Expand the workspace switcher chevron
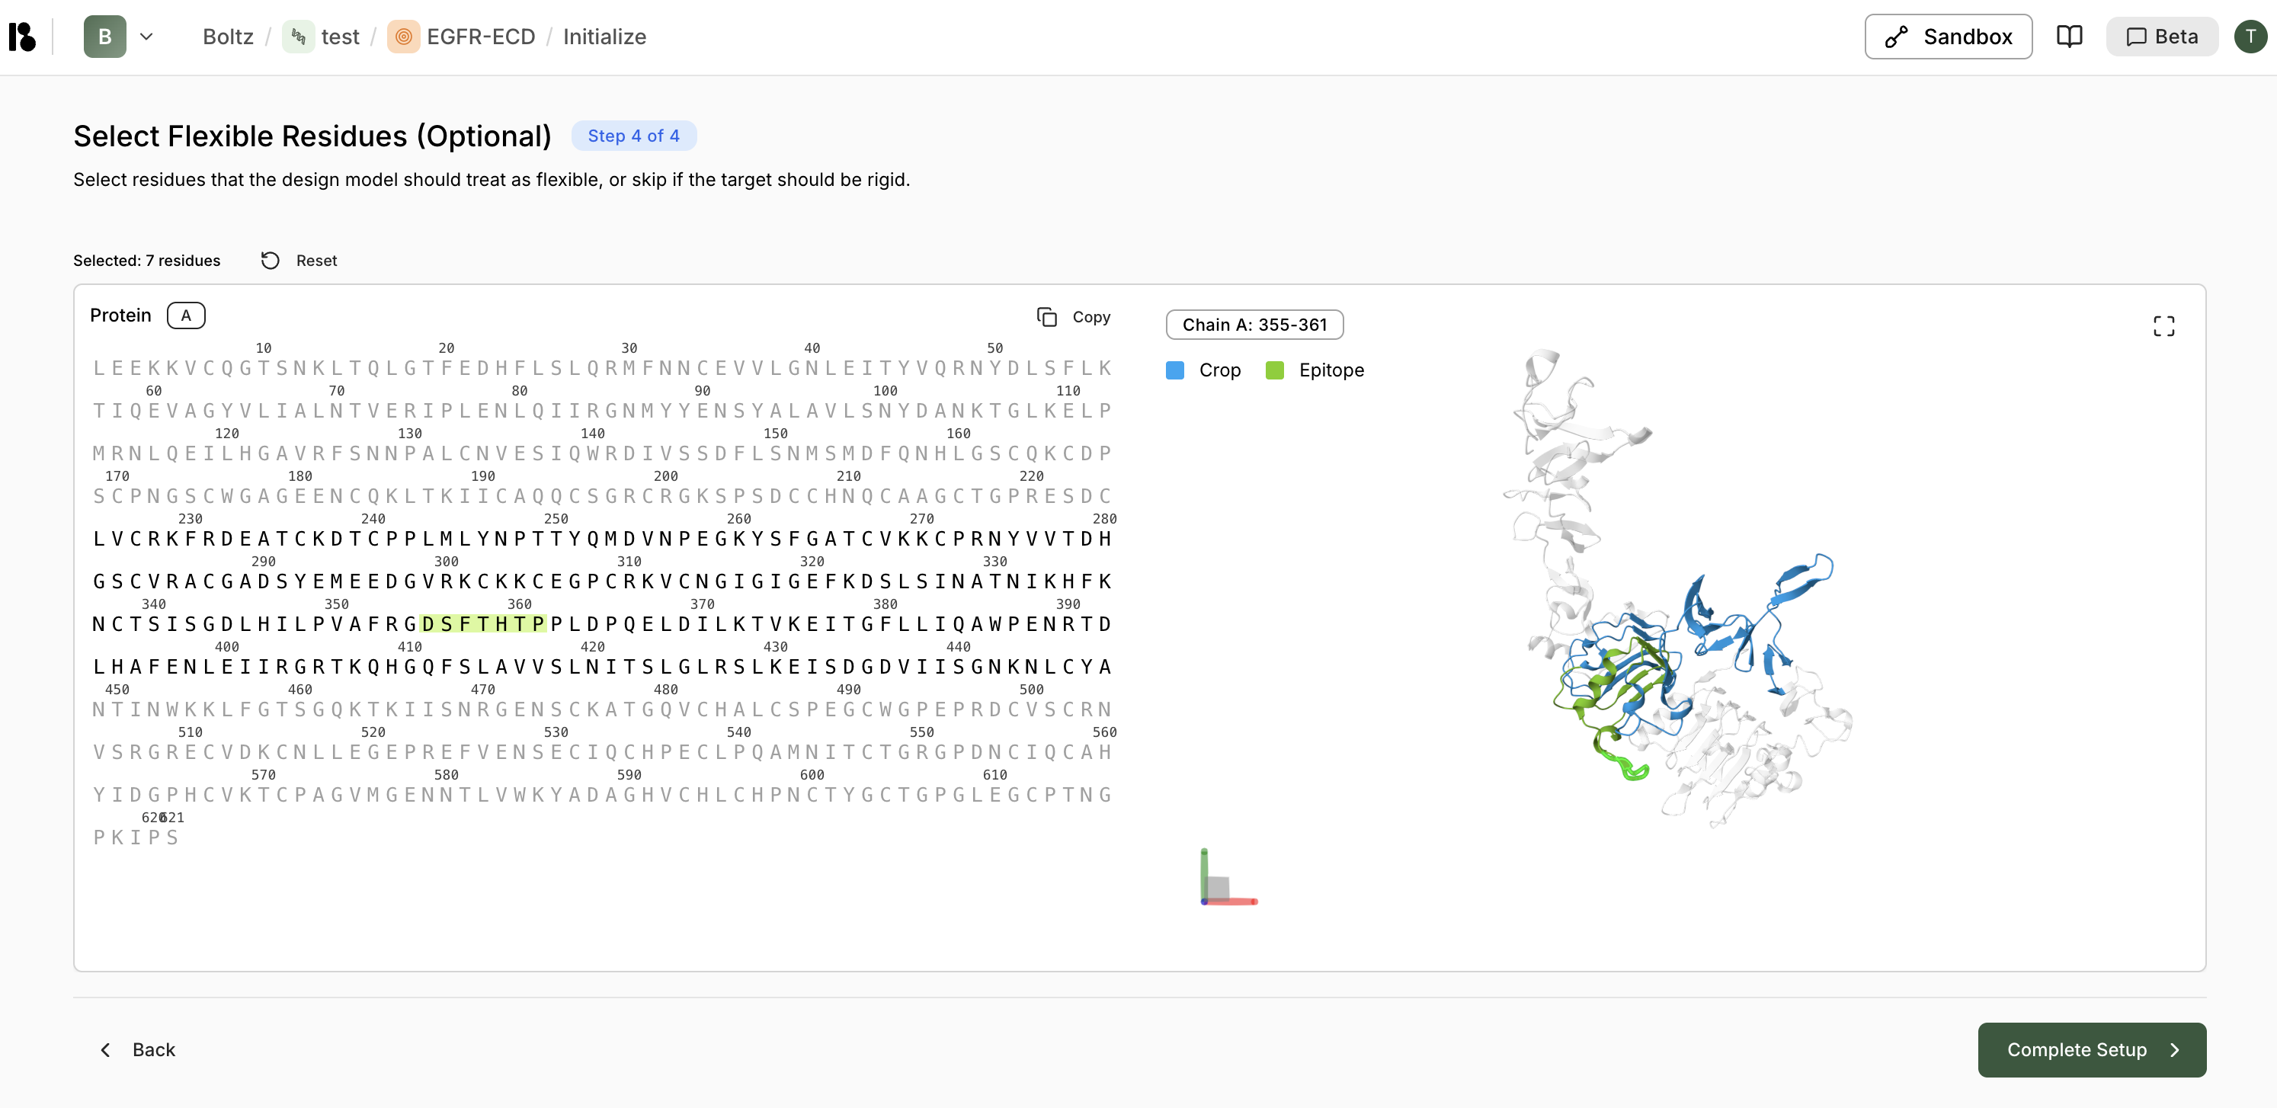This screenshot has width=2277, height=1108. tap(147, 37)
